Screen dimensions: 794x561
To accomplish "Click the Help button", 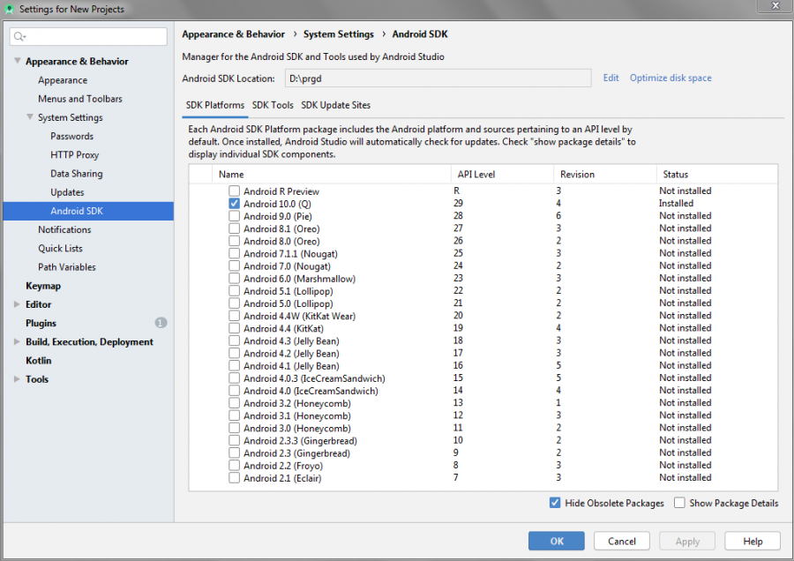I will coord(753,541).
